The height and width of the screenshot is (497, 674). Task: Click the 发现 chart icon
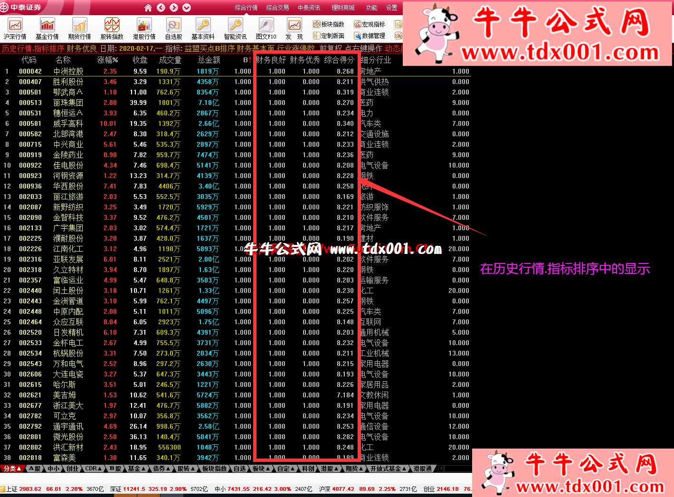[294, 29]
